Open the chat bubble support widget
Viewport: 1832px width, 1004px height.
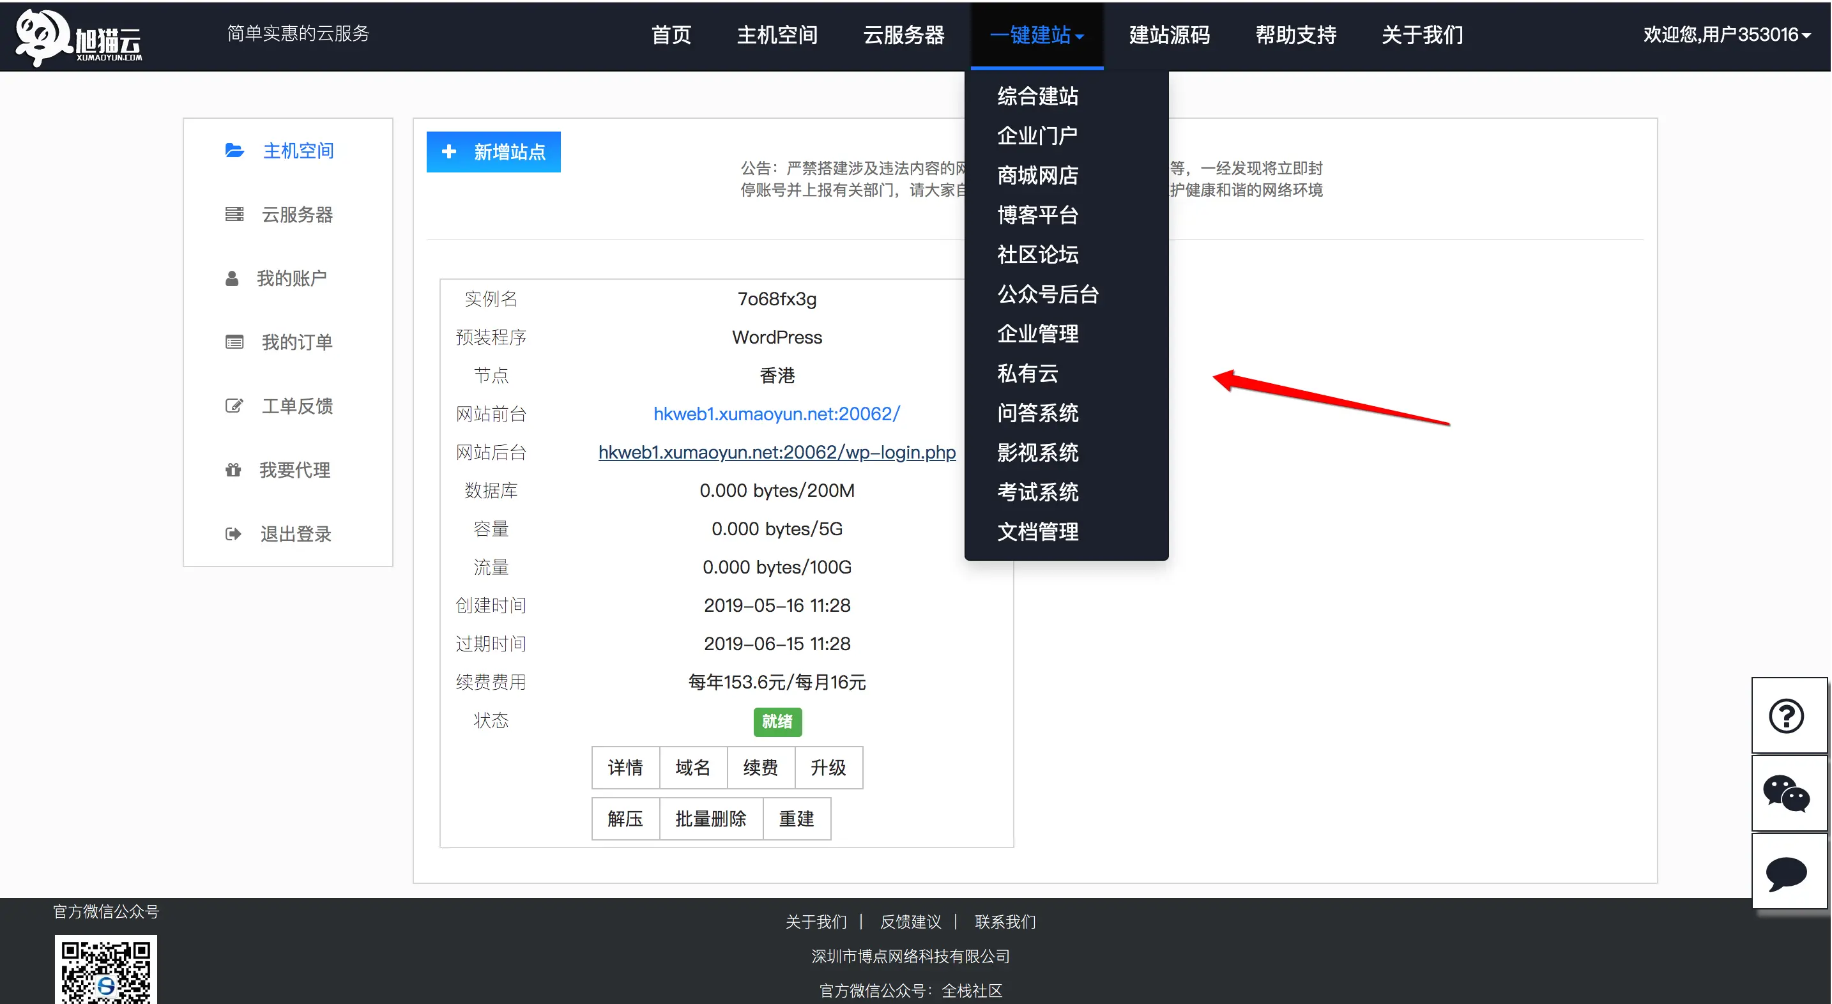(1787, 872)
